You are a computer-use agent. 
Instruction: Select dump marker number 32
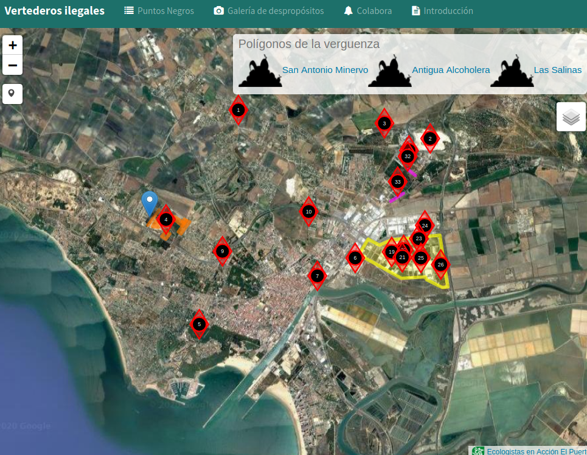tap(408, 156)
